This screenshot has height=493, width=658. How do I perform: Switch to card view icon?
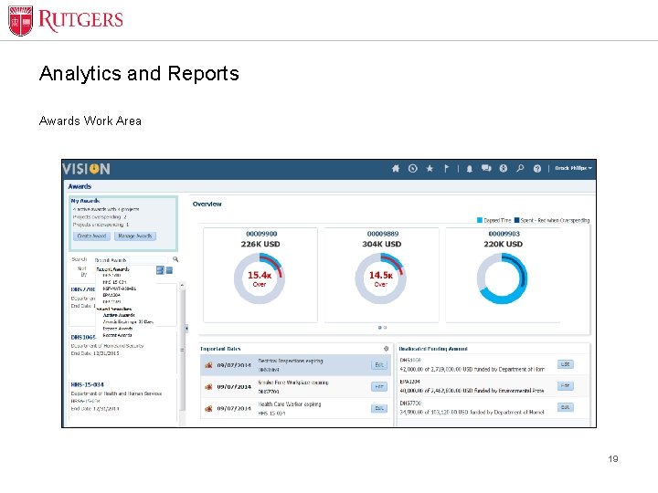pyautogui.click(x=160, y=270)
